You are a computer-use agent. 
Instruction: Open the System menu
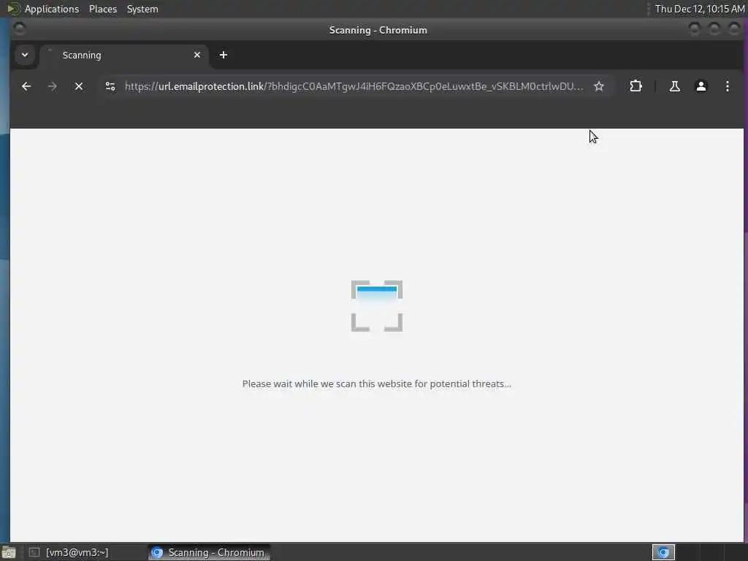(142, 9)
